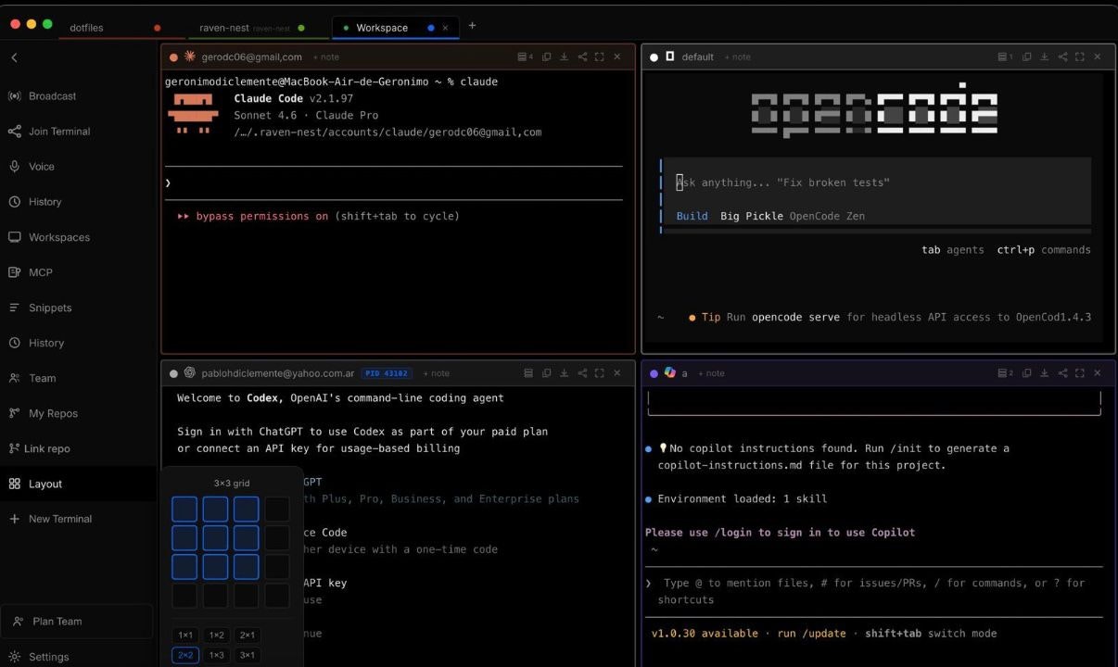Click the 'Build' agent label in opencode

692,216
